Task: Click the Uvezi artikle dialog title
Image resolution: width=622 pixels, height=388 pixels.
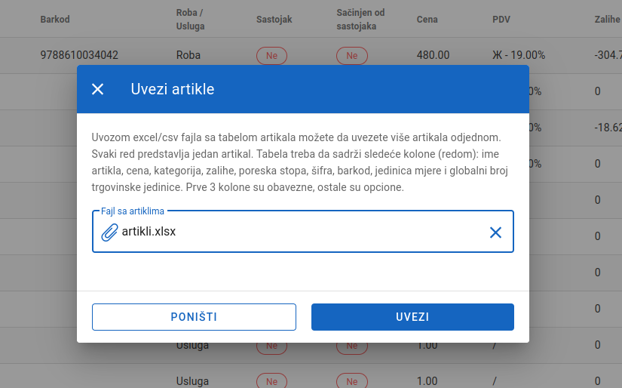Action: (173, 89)
